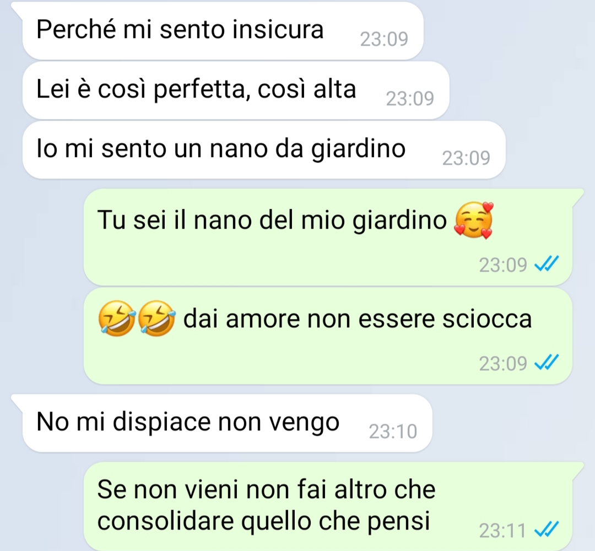Select 'Se non vieni non fai altro' message
595x551 pixels.
pyautogui.click(x=328, y=506)
